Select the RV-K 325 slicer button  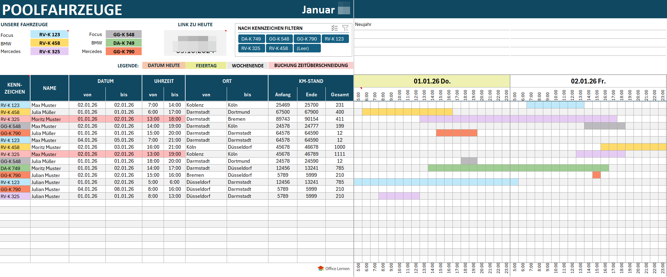pyautogui.click(x=251, y=48)
